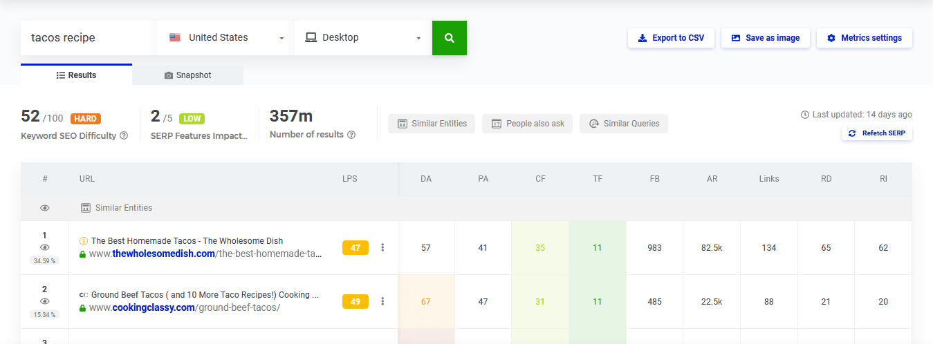Open the Desktop device dropdown
The width and height of the screenshot is (933, 344).
coord(363,38)
